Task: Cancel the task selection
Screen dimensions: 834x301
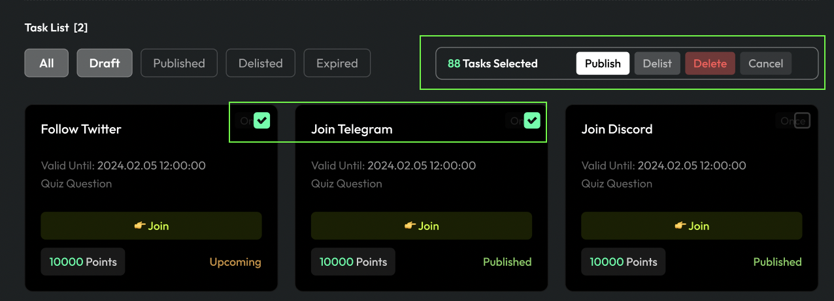Action: coord(765,64)
